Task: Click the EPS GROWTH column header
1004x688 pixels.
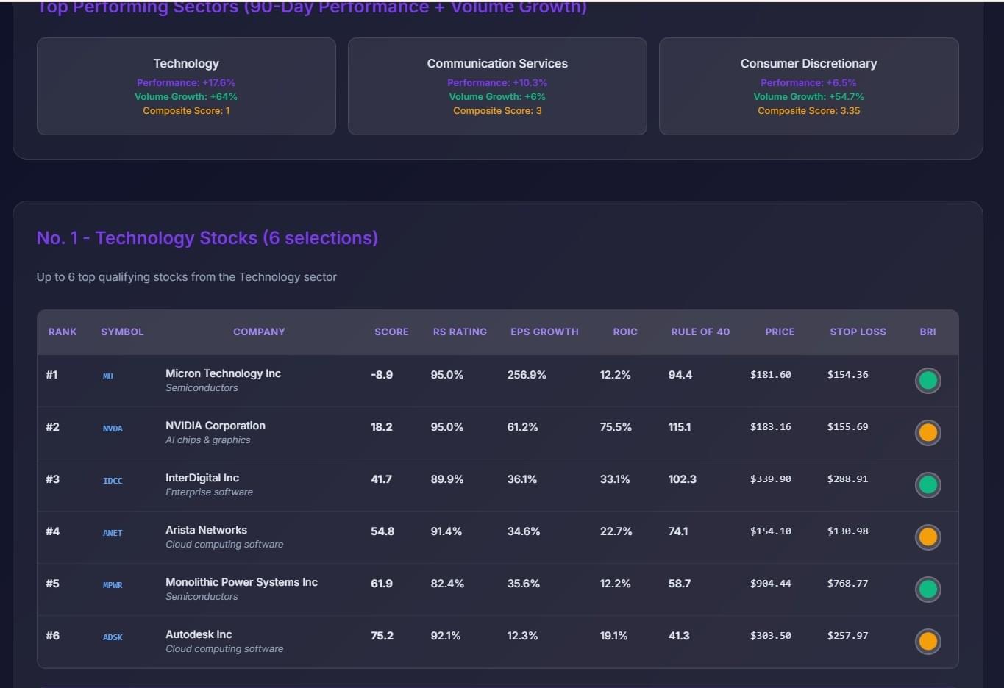Action: pos(544,332)
